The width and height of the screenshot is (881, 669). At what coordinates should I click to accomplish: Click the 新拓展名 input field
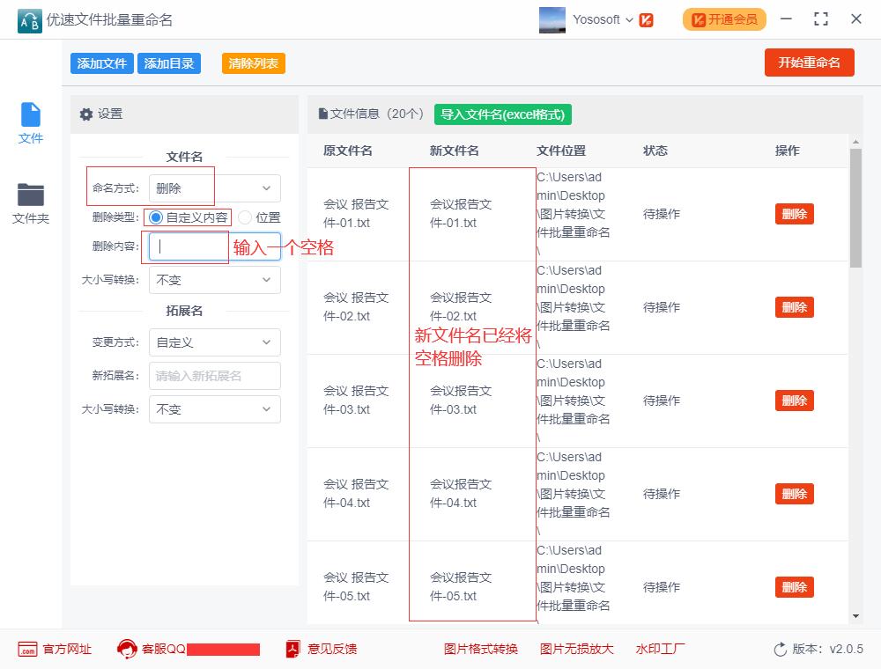pos(215,376)
